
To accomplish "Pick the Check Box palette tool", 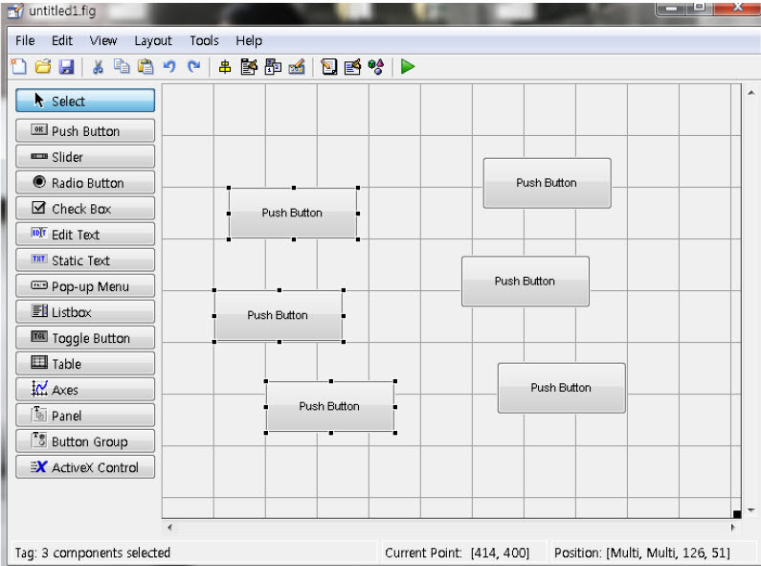I will 85,208.
